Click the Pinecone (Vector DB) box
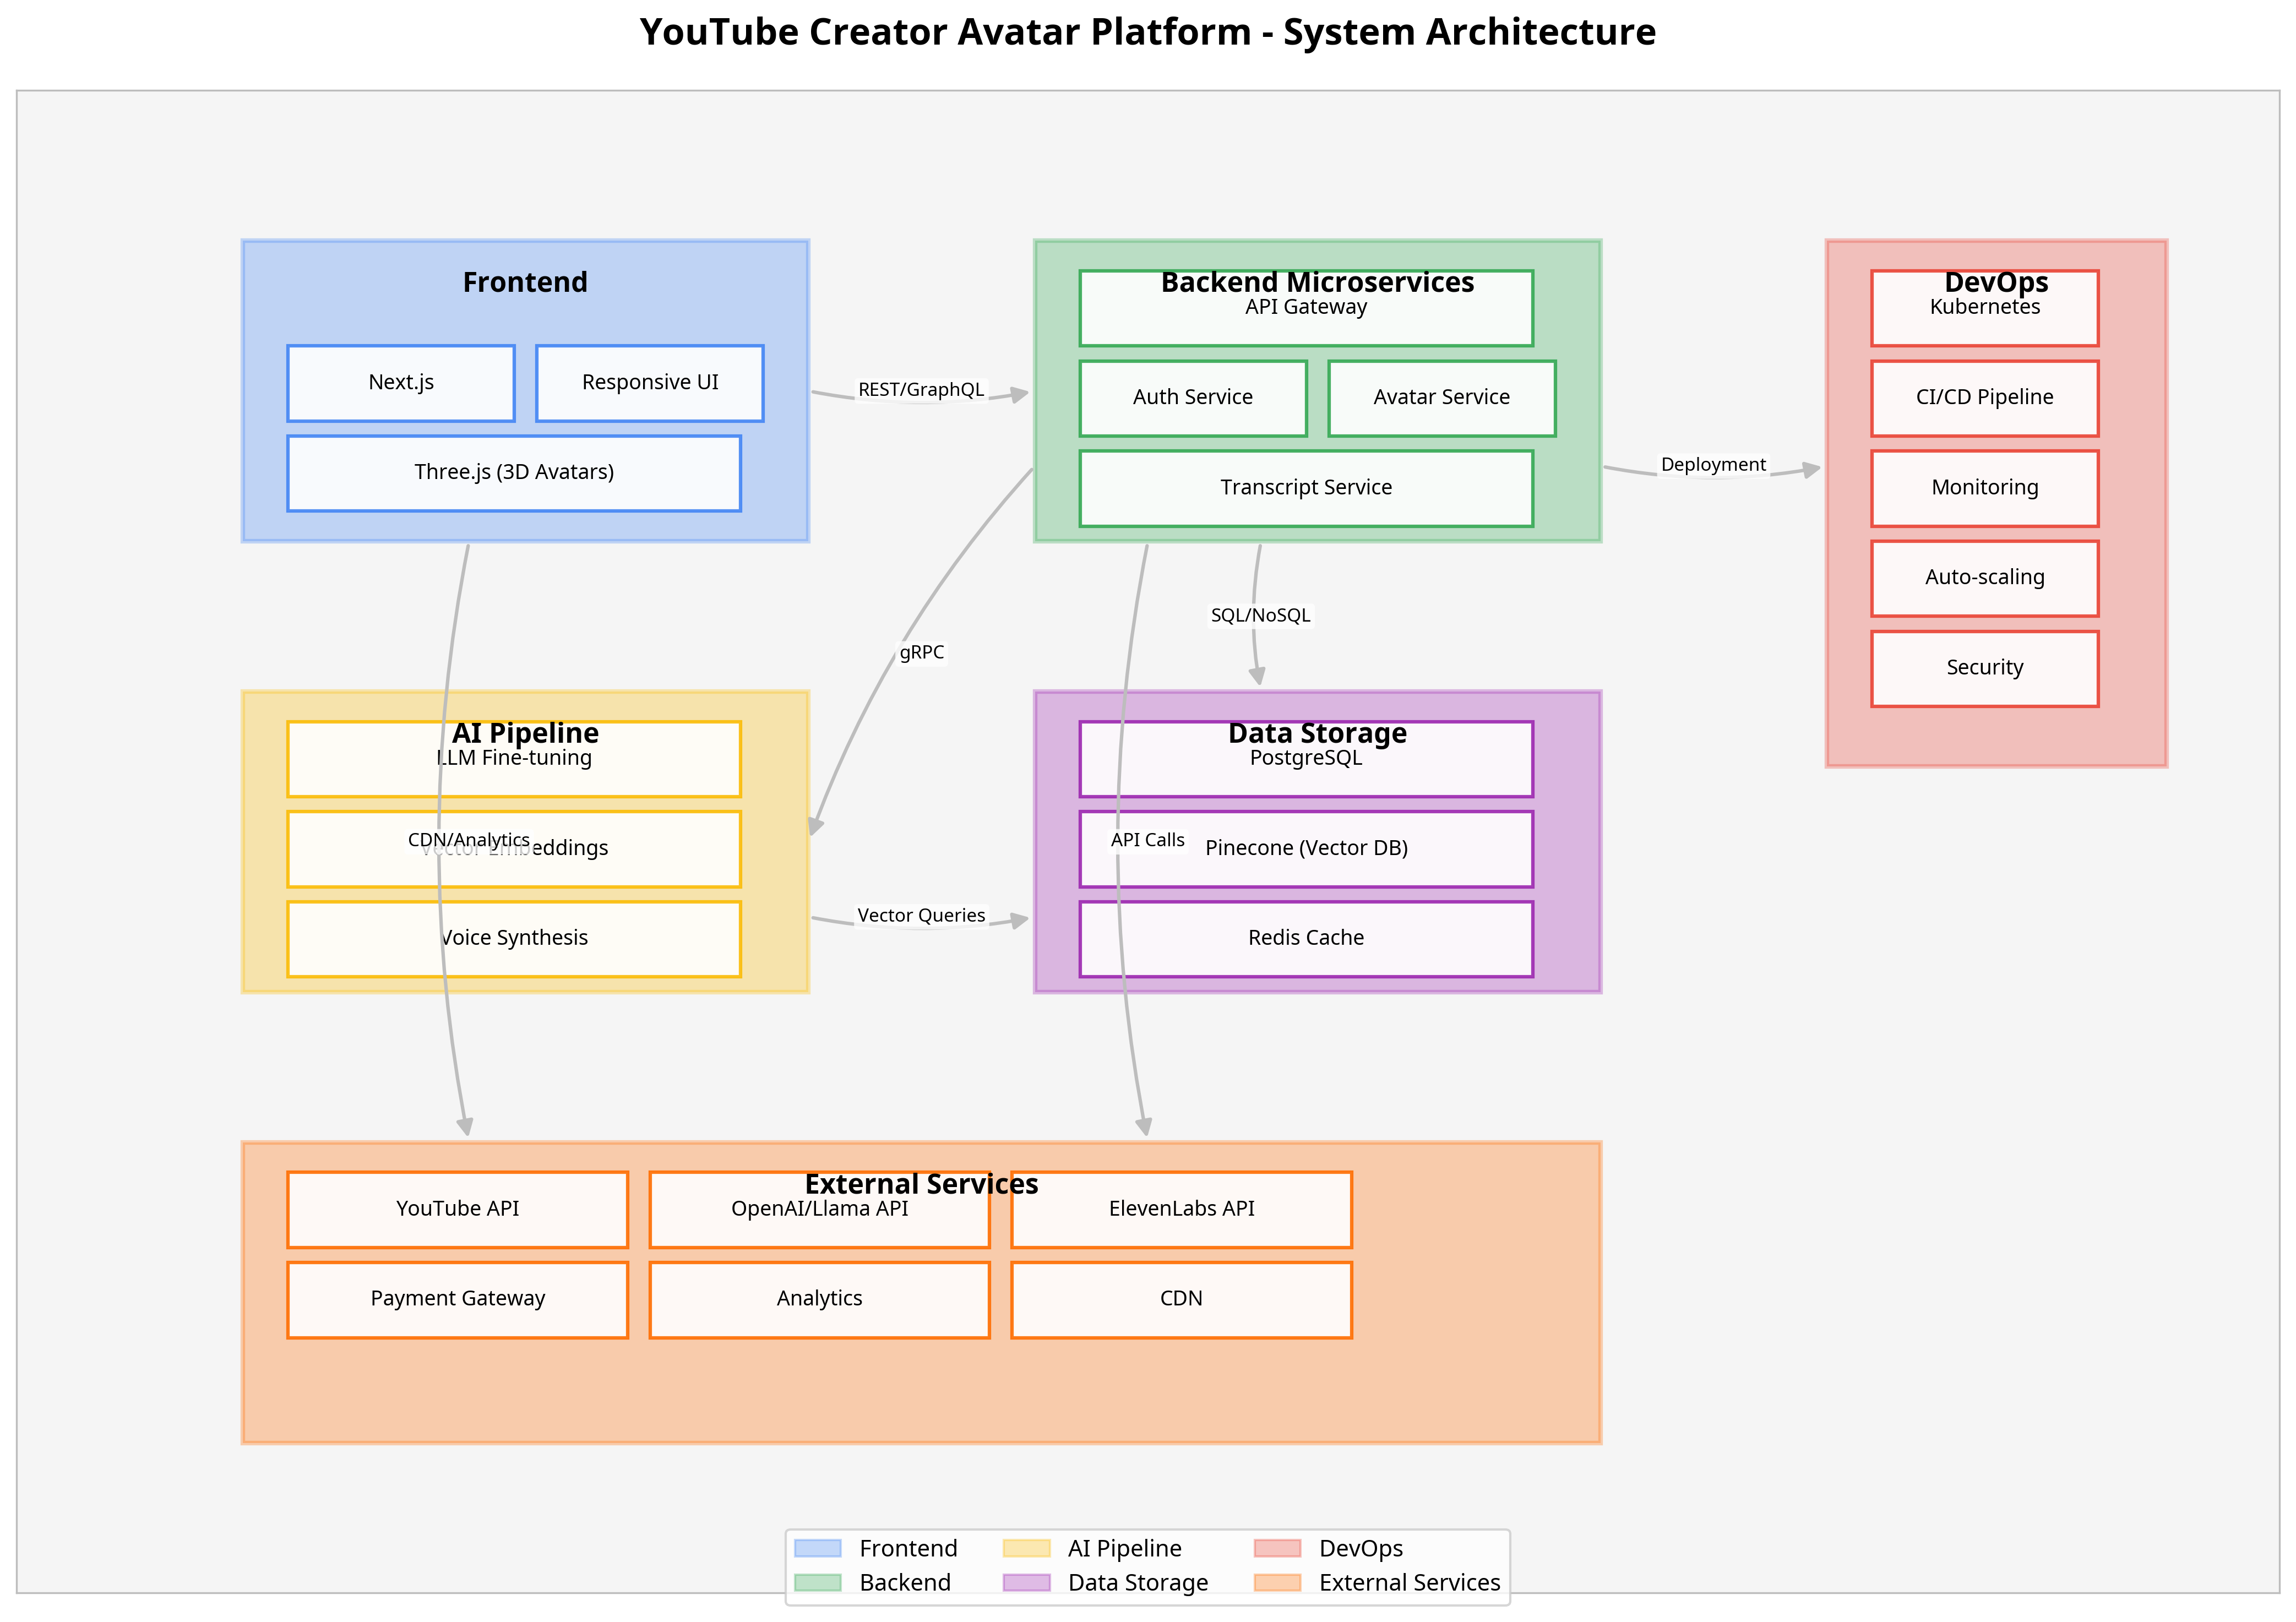2296x1622 pixels. (1306, 849)
